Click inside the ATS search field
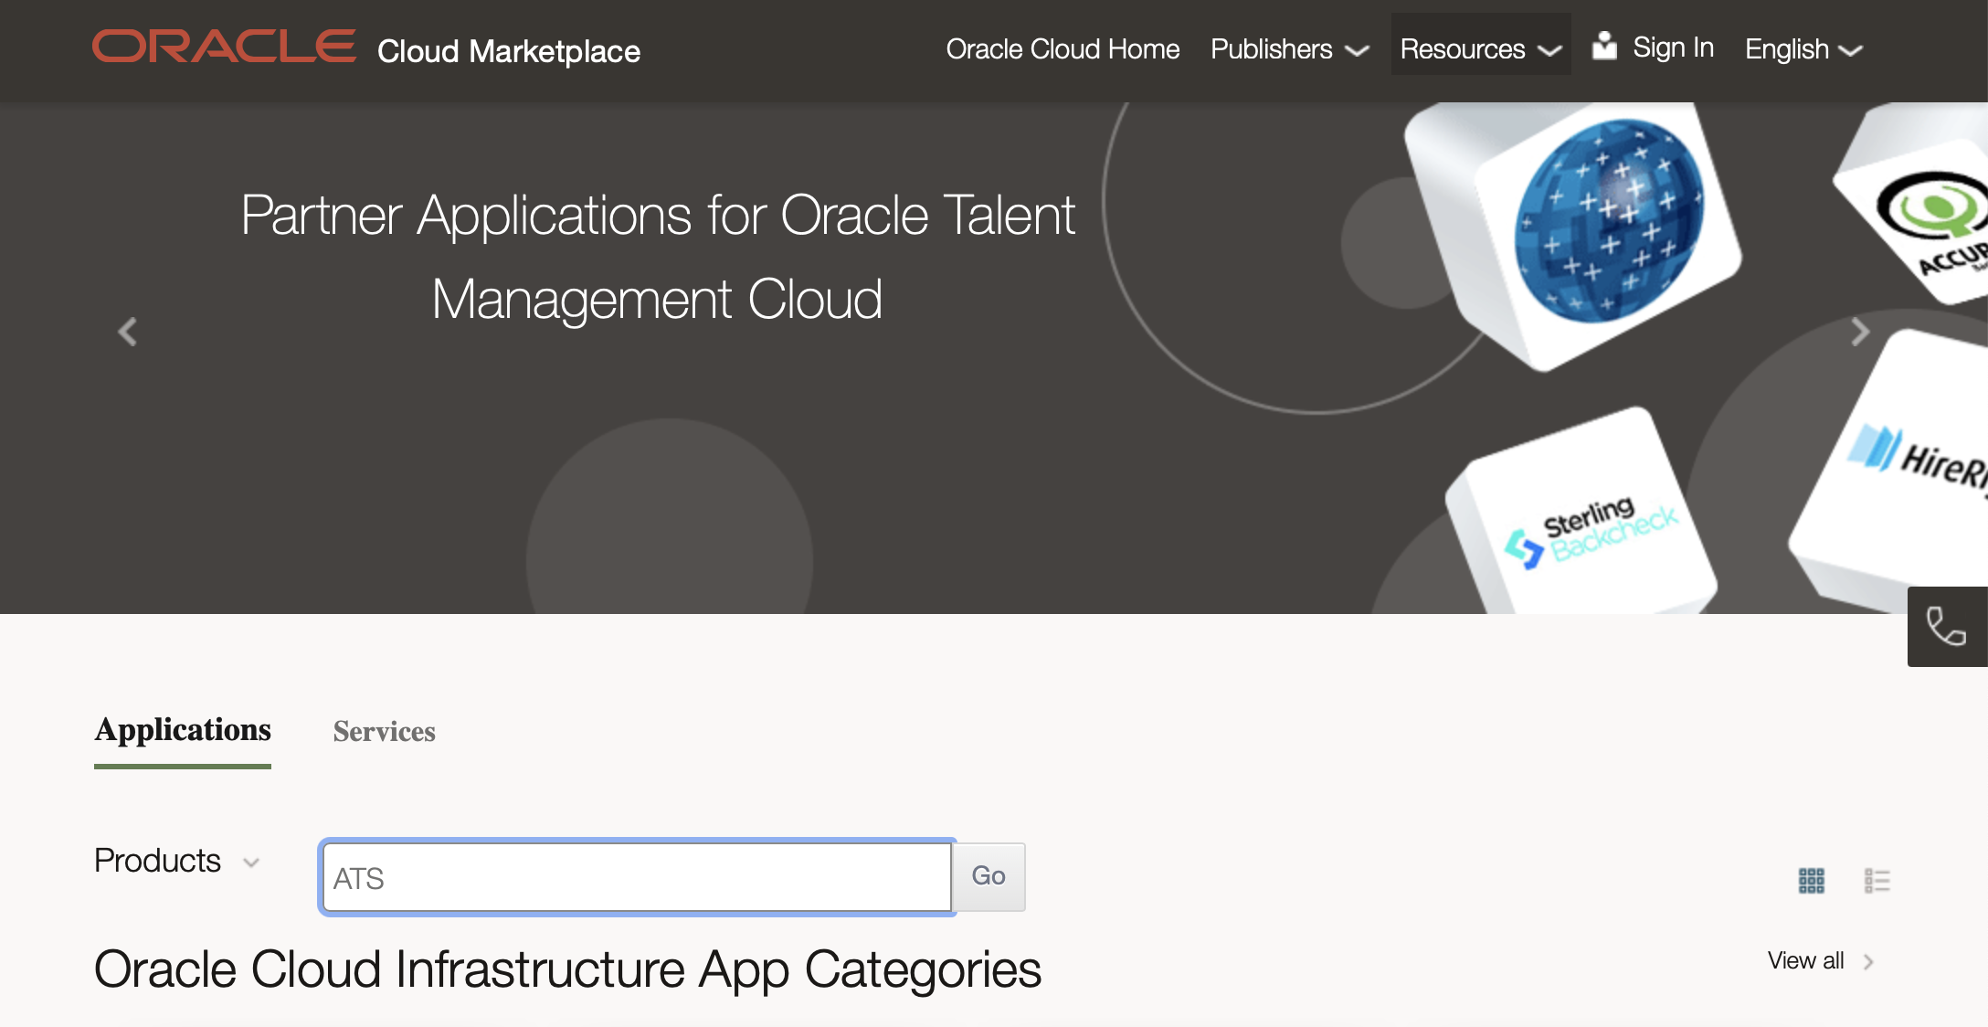The height and width of the screenshot is (1027, 1988). tap(637, 876)
